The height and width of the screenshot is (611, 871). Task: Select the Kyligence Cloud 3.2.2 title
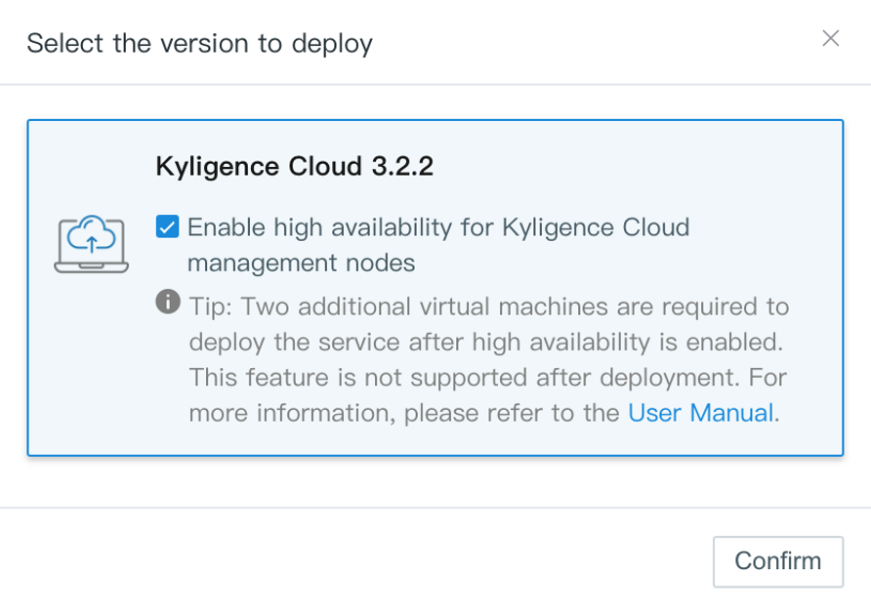pos(295,166)
